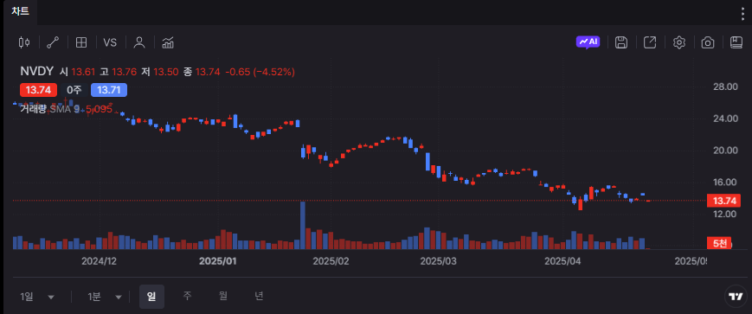This screenshot has height=314, width=752.
Task: Switch to the 년 yearly timeframe
Action: [x=259, y=296]
